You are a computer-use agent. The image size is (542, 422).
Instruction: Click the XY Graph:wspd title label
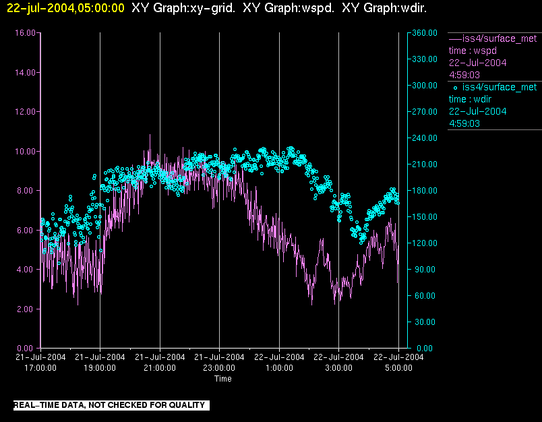(x=289, y=8)
